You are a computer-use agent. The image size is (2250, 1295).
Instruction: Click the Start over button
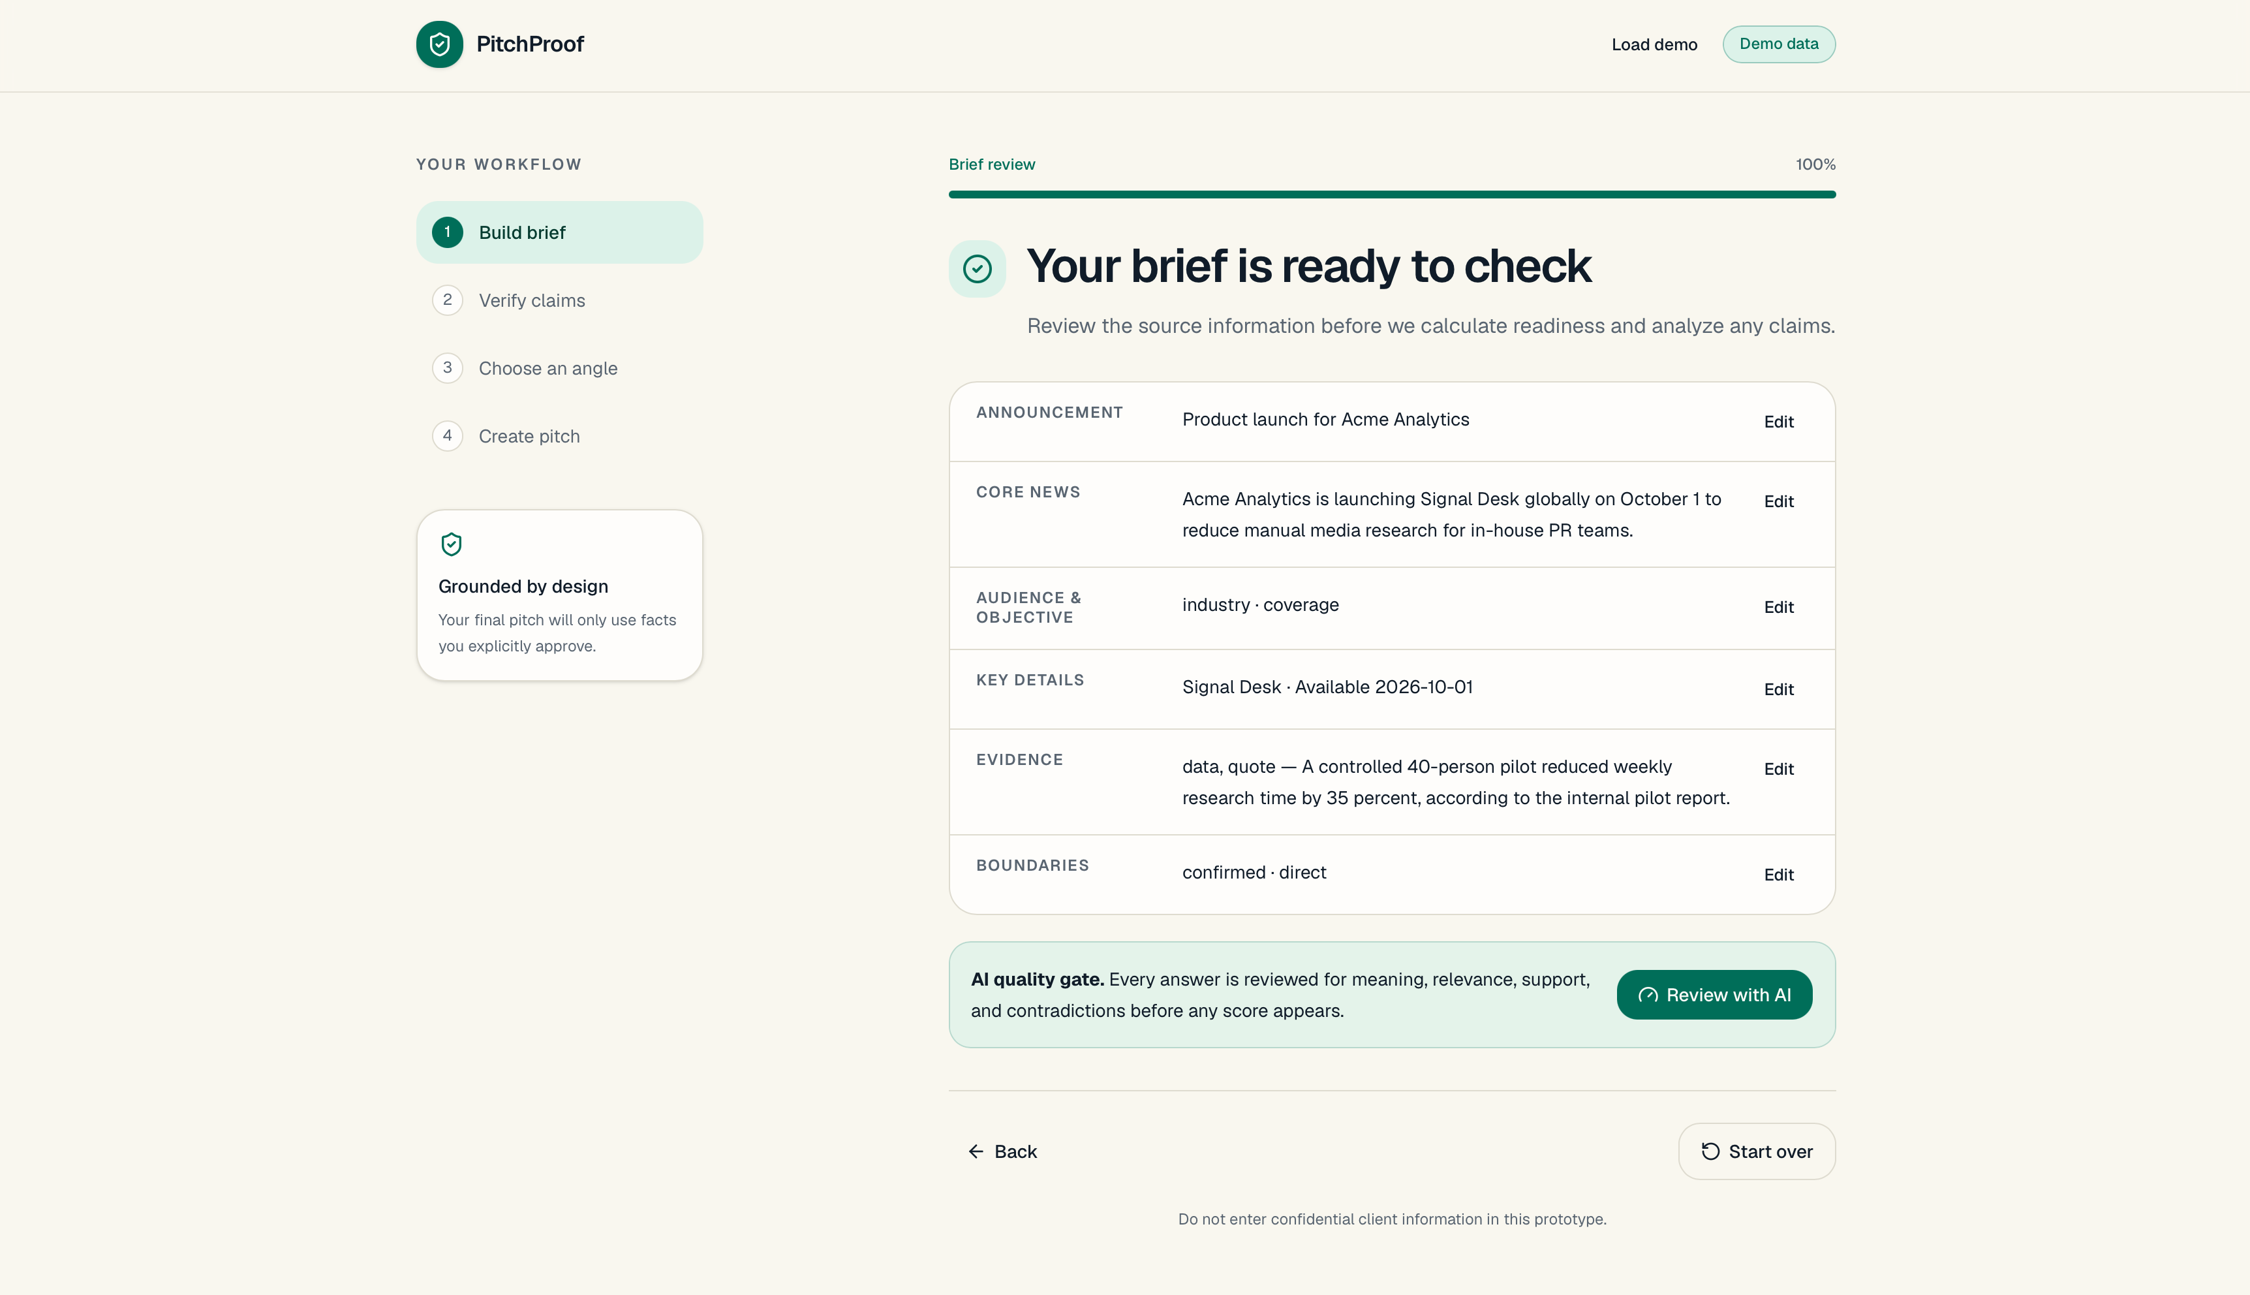click(x=1757, y=1152)
